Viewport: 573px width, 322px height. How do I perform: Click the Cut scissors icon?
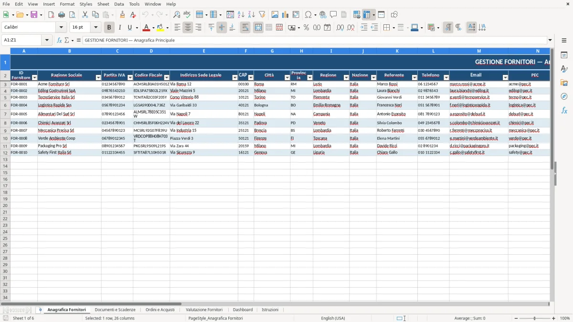pyautogui.click(x=85, y=15)
